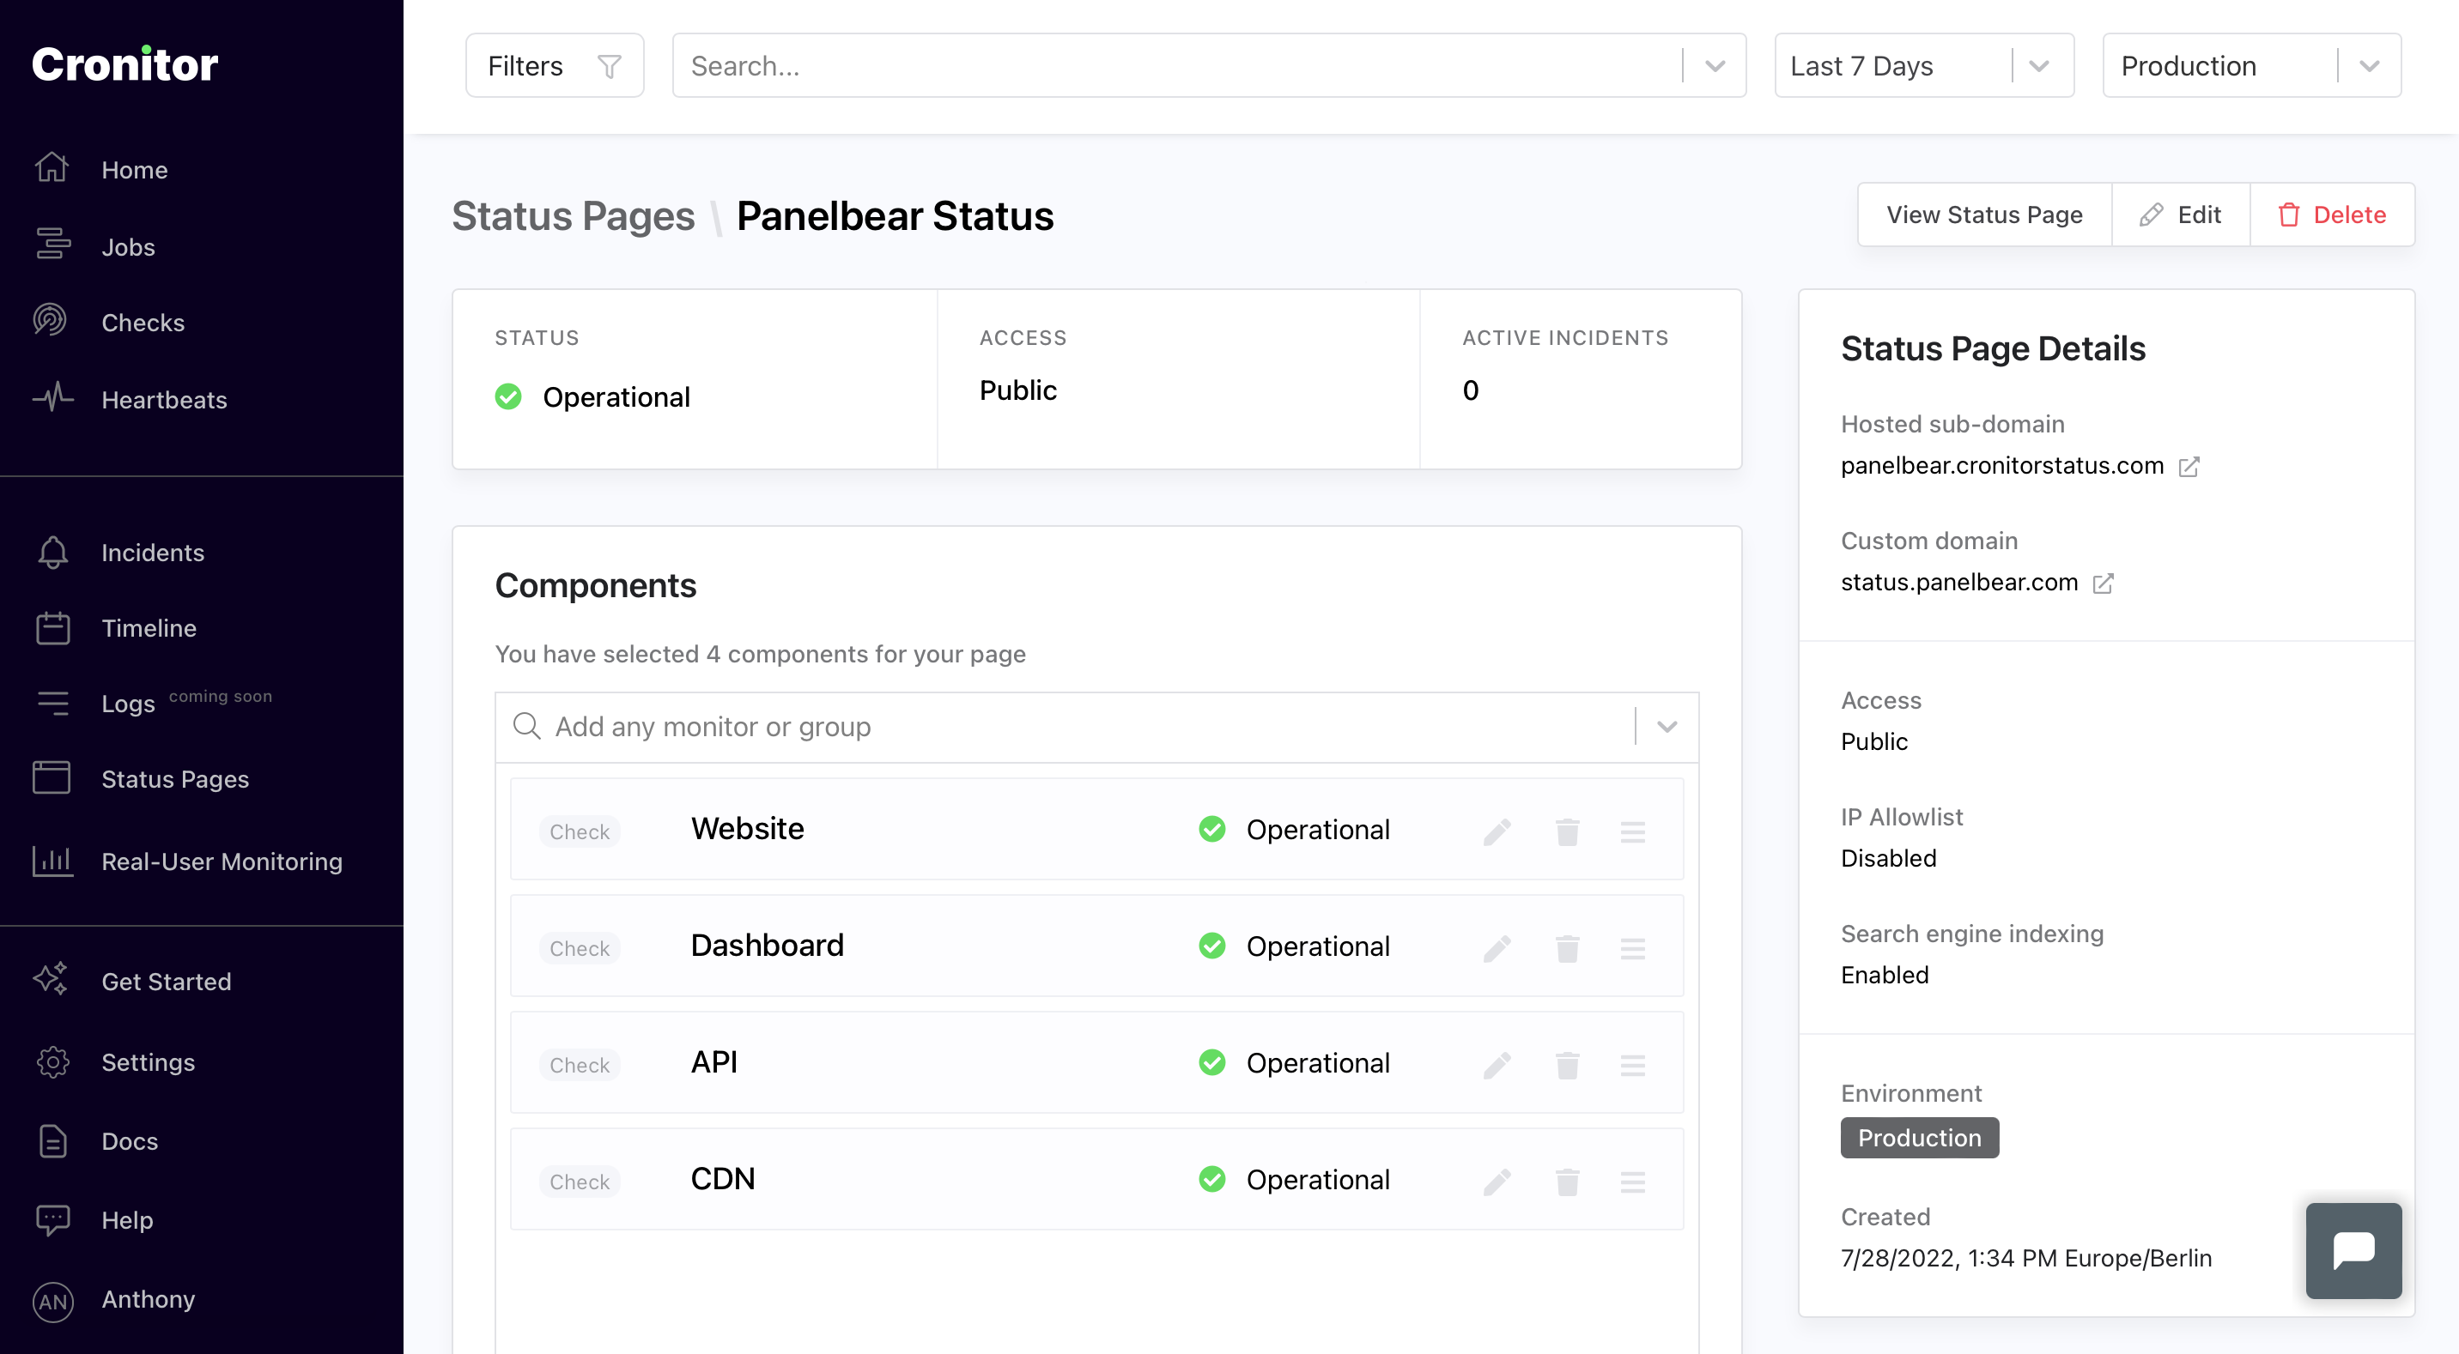Expand the search dropdown arrow
Screen dimensions: 2459x1354
[x=1715, y=66]
